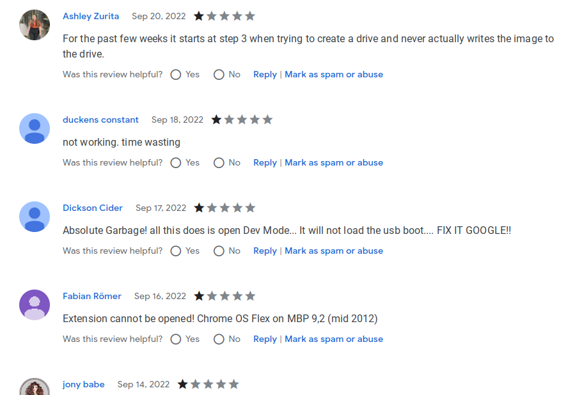Mark Fabian Römer's review as spam or abuse
This screenshot has height=395, width=568.
point(334,339)
